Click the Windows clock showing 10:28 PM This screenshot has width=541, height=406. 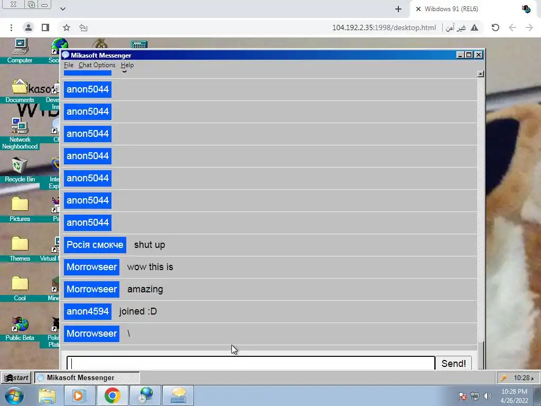[x=514, y=396]
